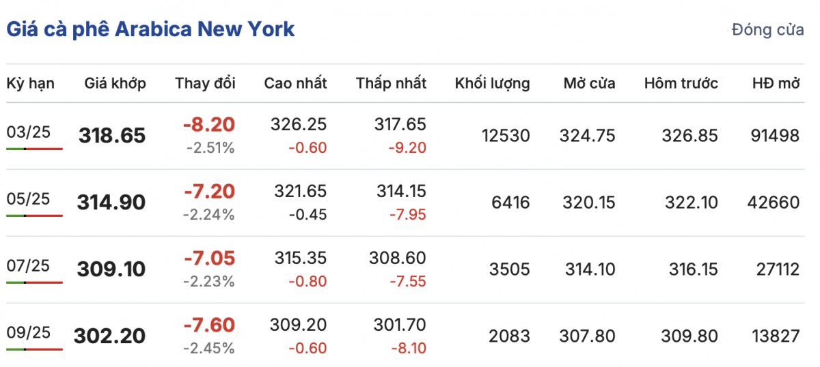Select the 09/25 contract term
Image resolution: width=820 pixels, height=367 pixels.
click(29, 333)
